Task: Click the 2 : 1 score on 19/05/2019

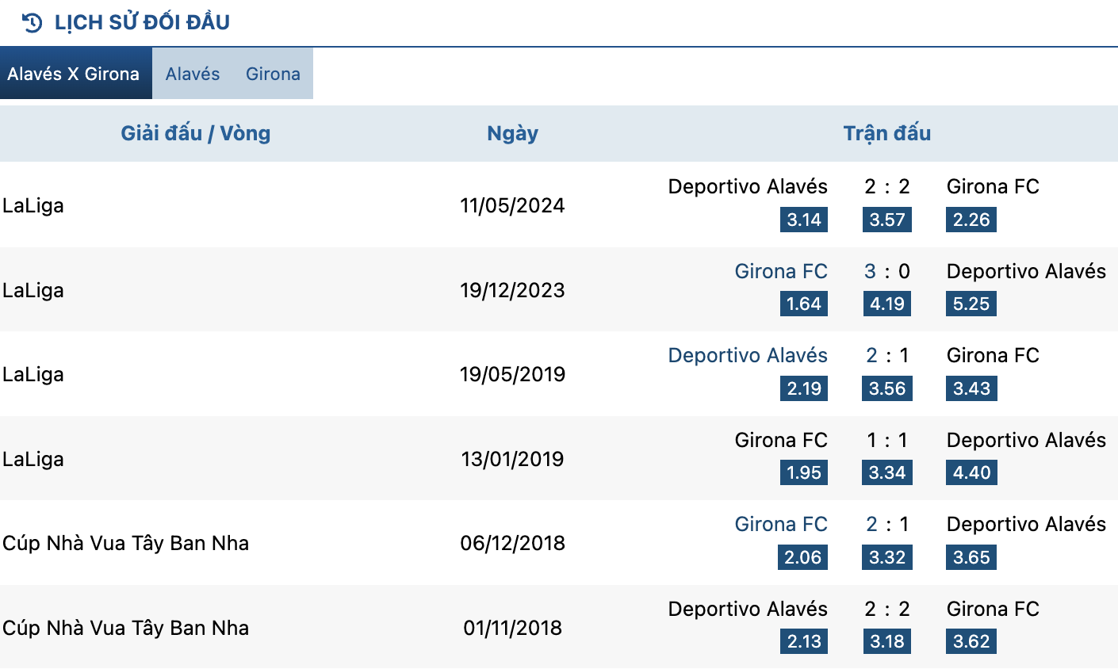Action: tap(887, 355)
